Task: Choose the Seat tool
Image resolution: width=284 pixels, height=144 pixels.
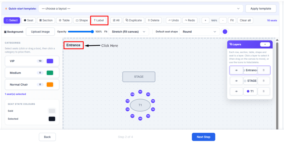Action: coord(29,20)
